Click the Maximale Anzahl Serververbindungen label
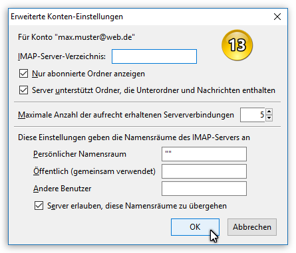Image resolution: width=296 pixels, height=253 pixels. click(x=126, y=115)
